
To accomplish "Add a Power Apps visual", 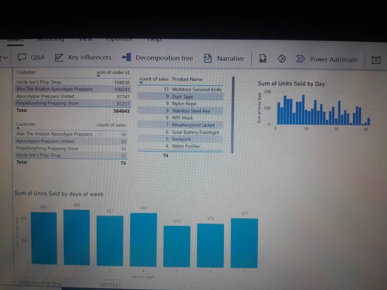I will 282,59.
